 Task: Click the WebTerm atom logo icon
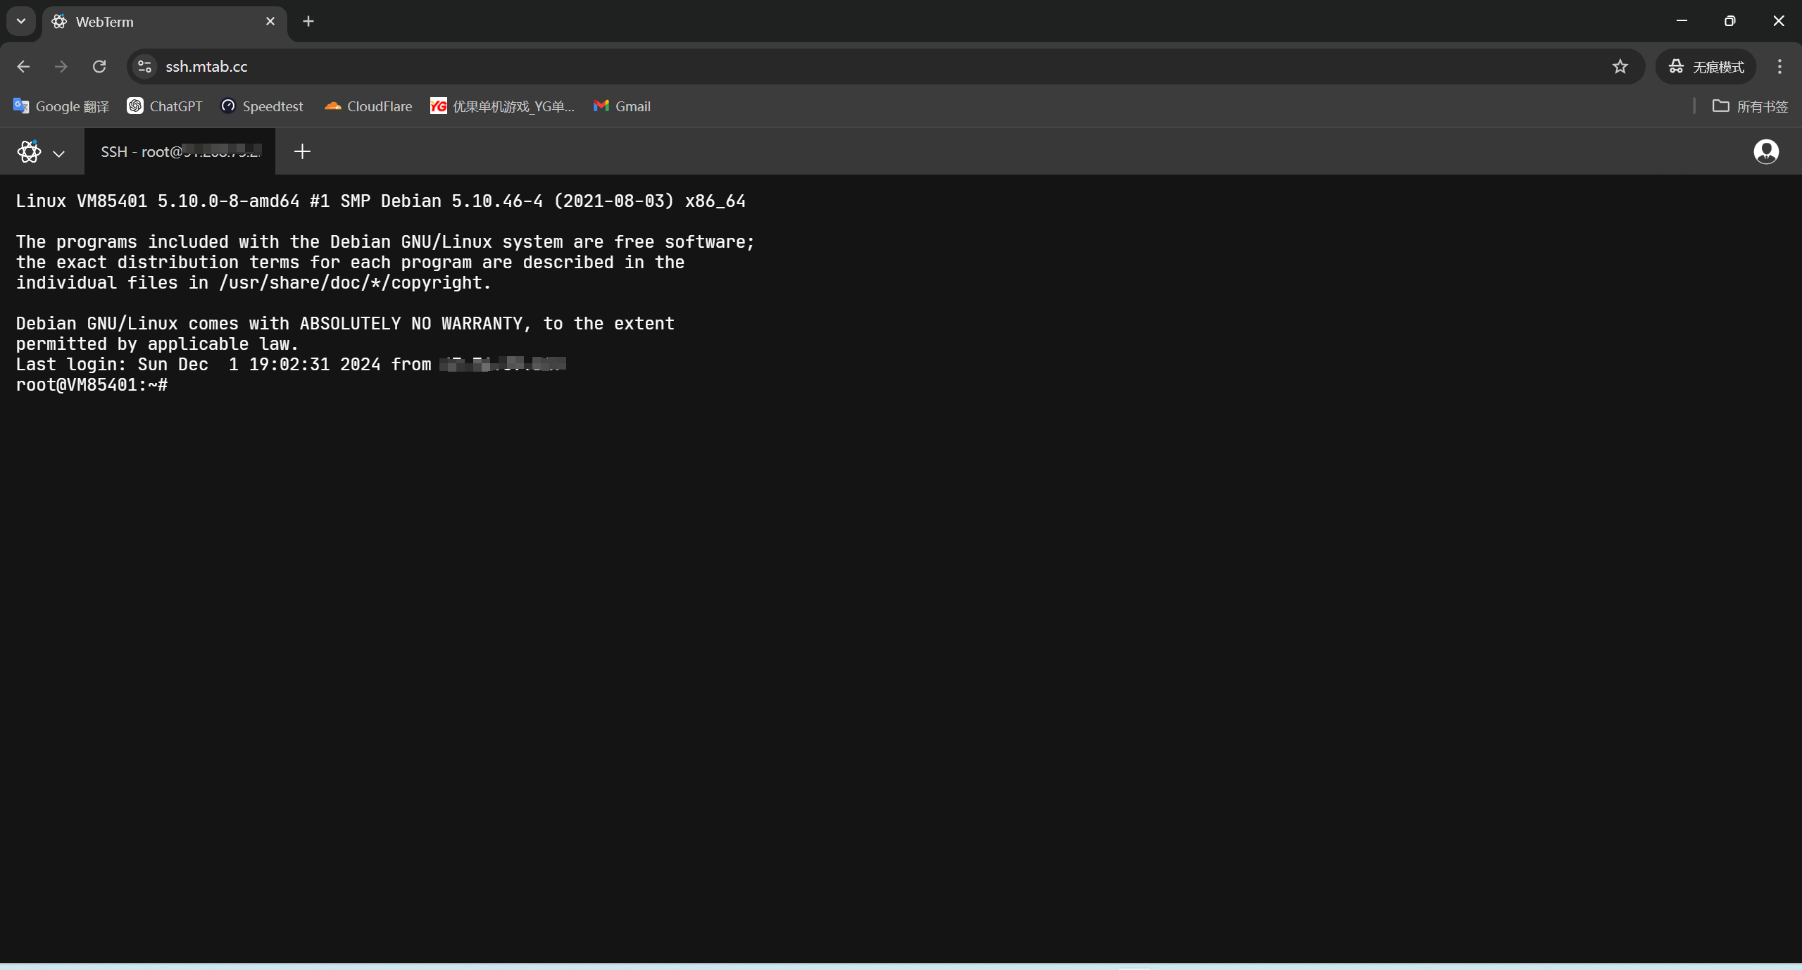29,151
